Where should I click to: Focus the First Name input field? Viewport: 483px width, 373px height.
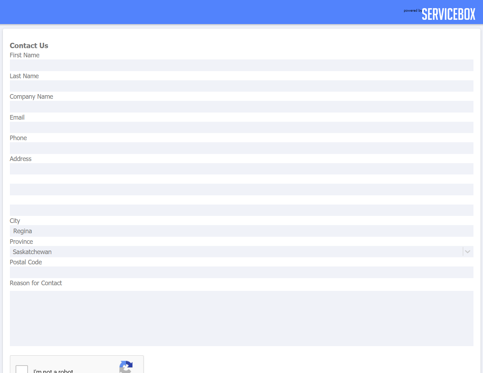click(x=241, y=65)
